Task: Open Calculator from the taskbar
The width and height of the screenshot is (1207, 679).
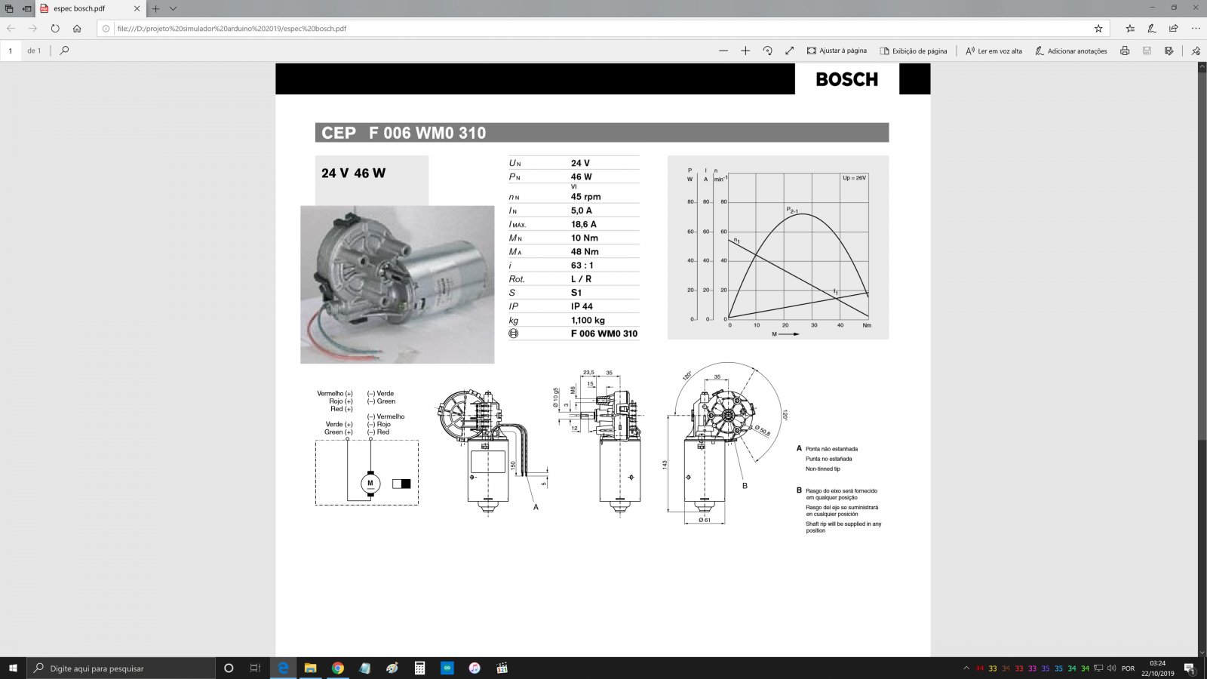Action: click(420, 668)
